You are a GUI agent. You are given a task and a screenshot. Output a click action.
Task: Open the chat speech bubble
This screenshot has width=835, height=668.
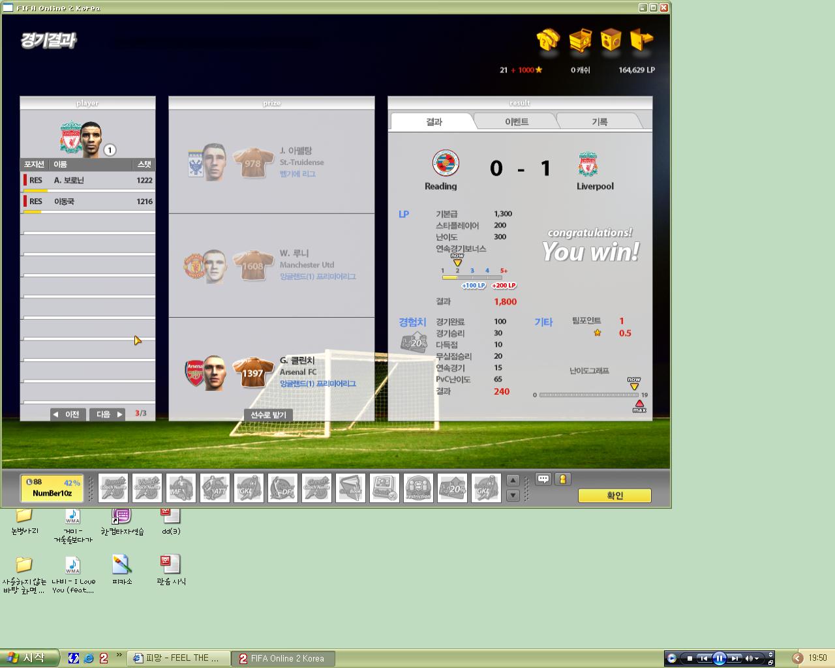tap(543, 479)
